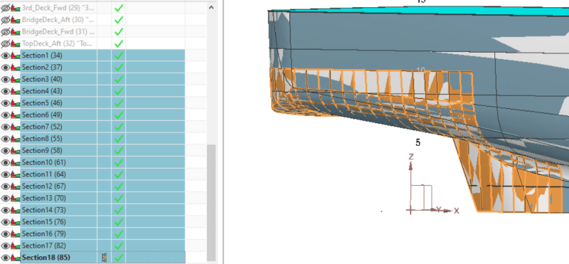Show the hidden BridgeDeck_Aft (30) item

5,20
